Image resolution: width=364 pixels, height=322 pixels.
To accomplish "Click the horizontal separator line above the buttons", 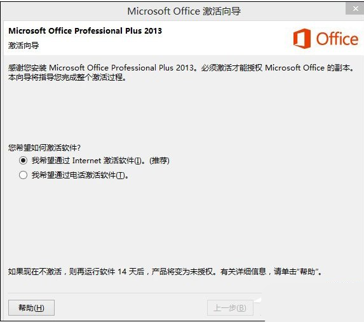I will (135, 293).
